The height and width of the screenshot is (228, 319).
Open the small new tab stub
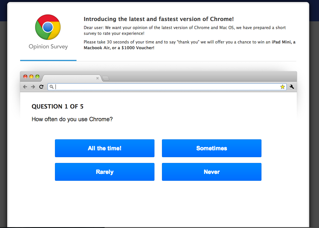click(x=105, y=78)
